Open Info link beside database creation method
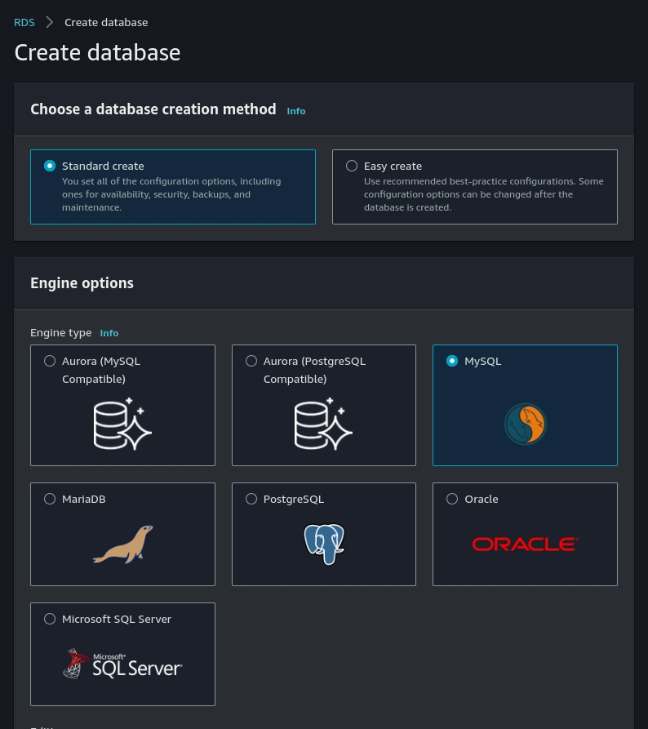 pyautogui.click(x=296, y=111)
